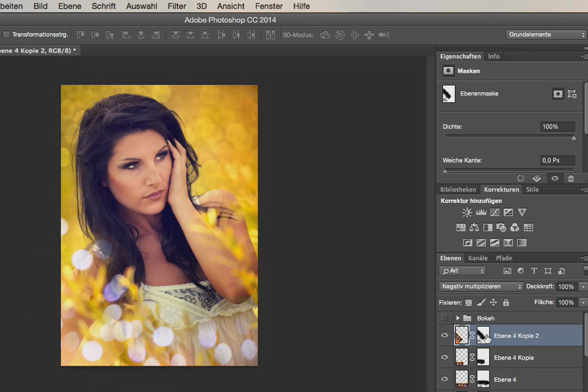Open the Filter menu
Screen dimensions: 588x392
pos(177,6)
